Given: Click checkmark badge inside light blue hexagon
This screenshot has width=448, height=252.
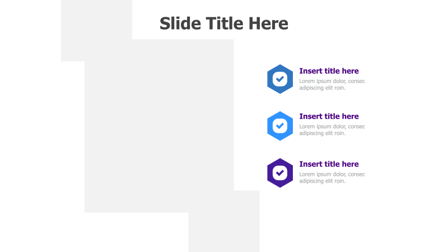Looking at the screenshot, I should click(x=280, y=126).
